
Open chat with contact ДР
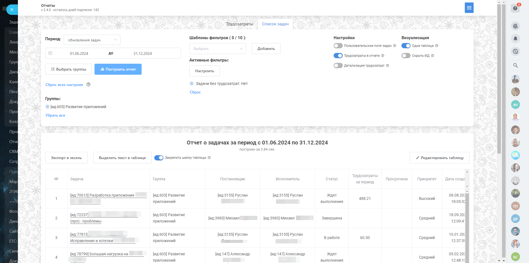point(515,219)
